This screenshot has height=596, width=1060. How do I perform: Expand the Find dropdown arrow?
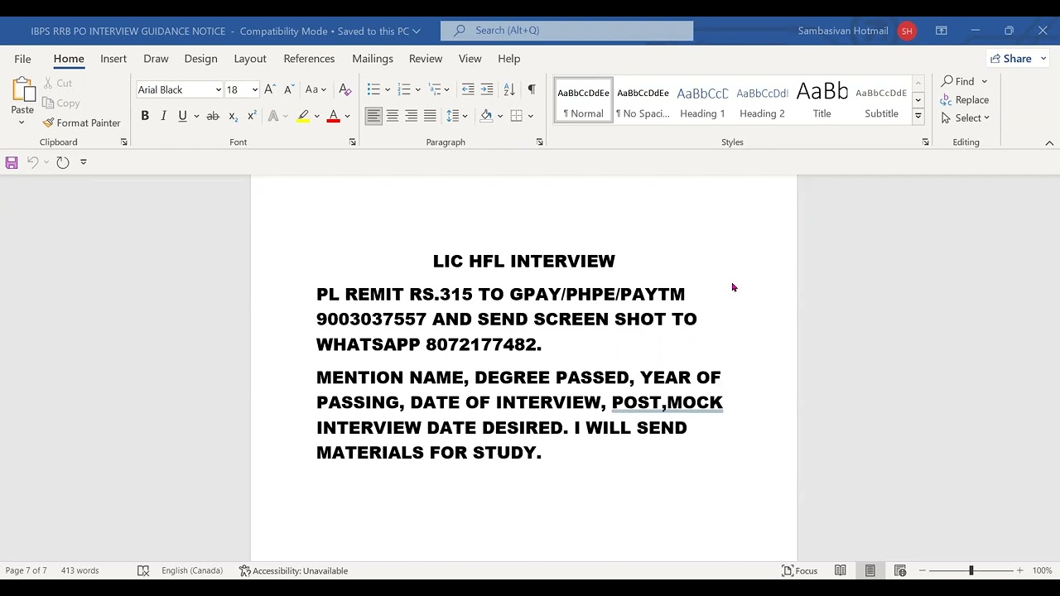pyautogui.click(x=984, y=81)
